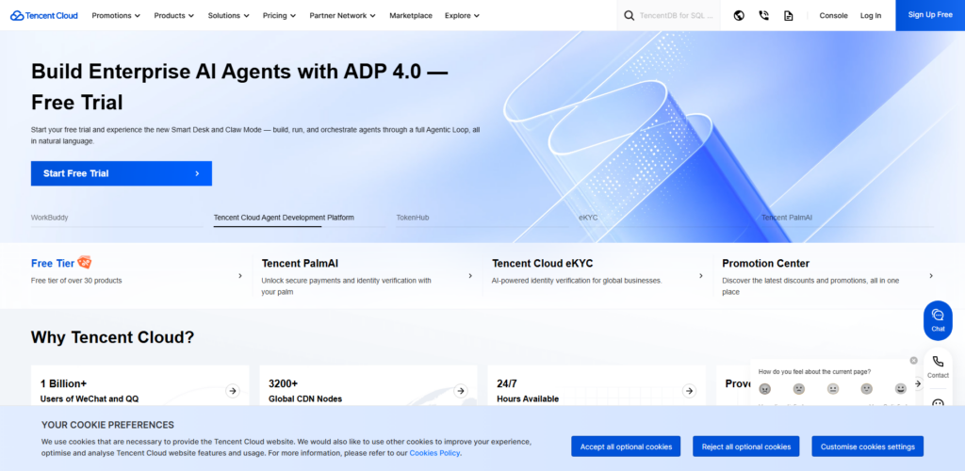The image size is (965, 471).
Task: Click 'Hours Available' text
Action: pos(528,398)
